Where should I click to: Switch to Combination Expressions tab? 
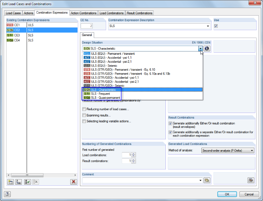(52, 12)
